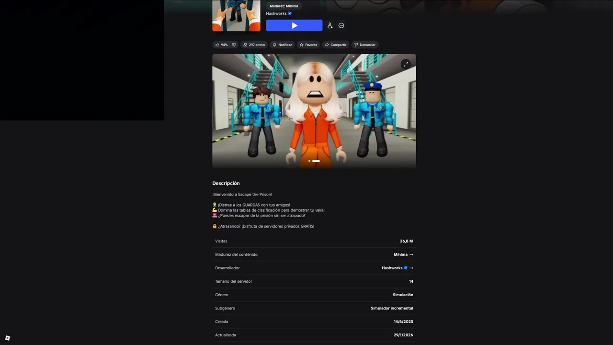
Task: Click the prison screenshot in the carousel
Action: 314,111
